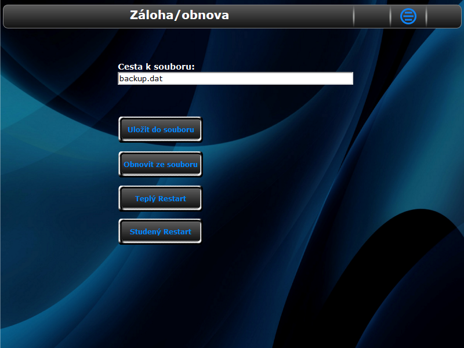Open the navigation menu from the top bar
464x348 pixels.
(x=408, y=16)
